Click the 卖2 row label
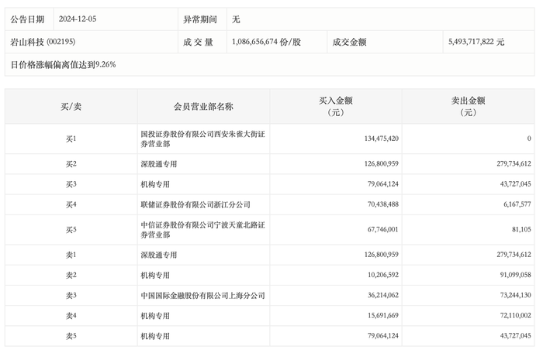The width and height of the screenshot is (543, 353). point(71,276)
